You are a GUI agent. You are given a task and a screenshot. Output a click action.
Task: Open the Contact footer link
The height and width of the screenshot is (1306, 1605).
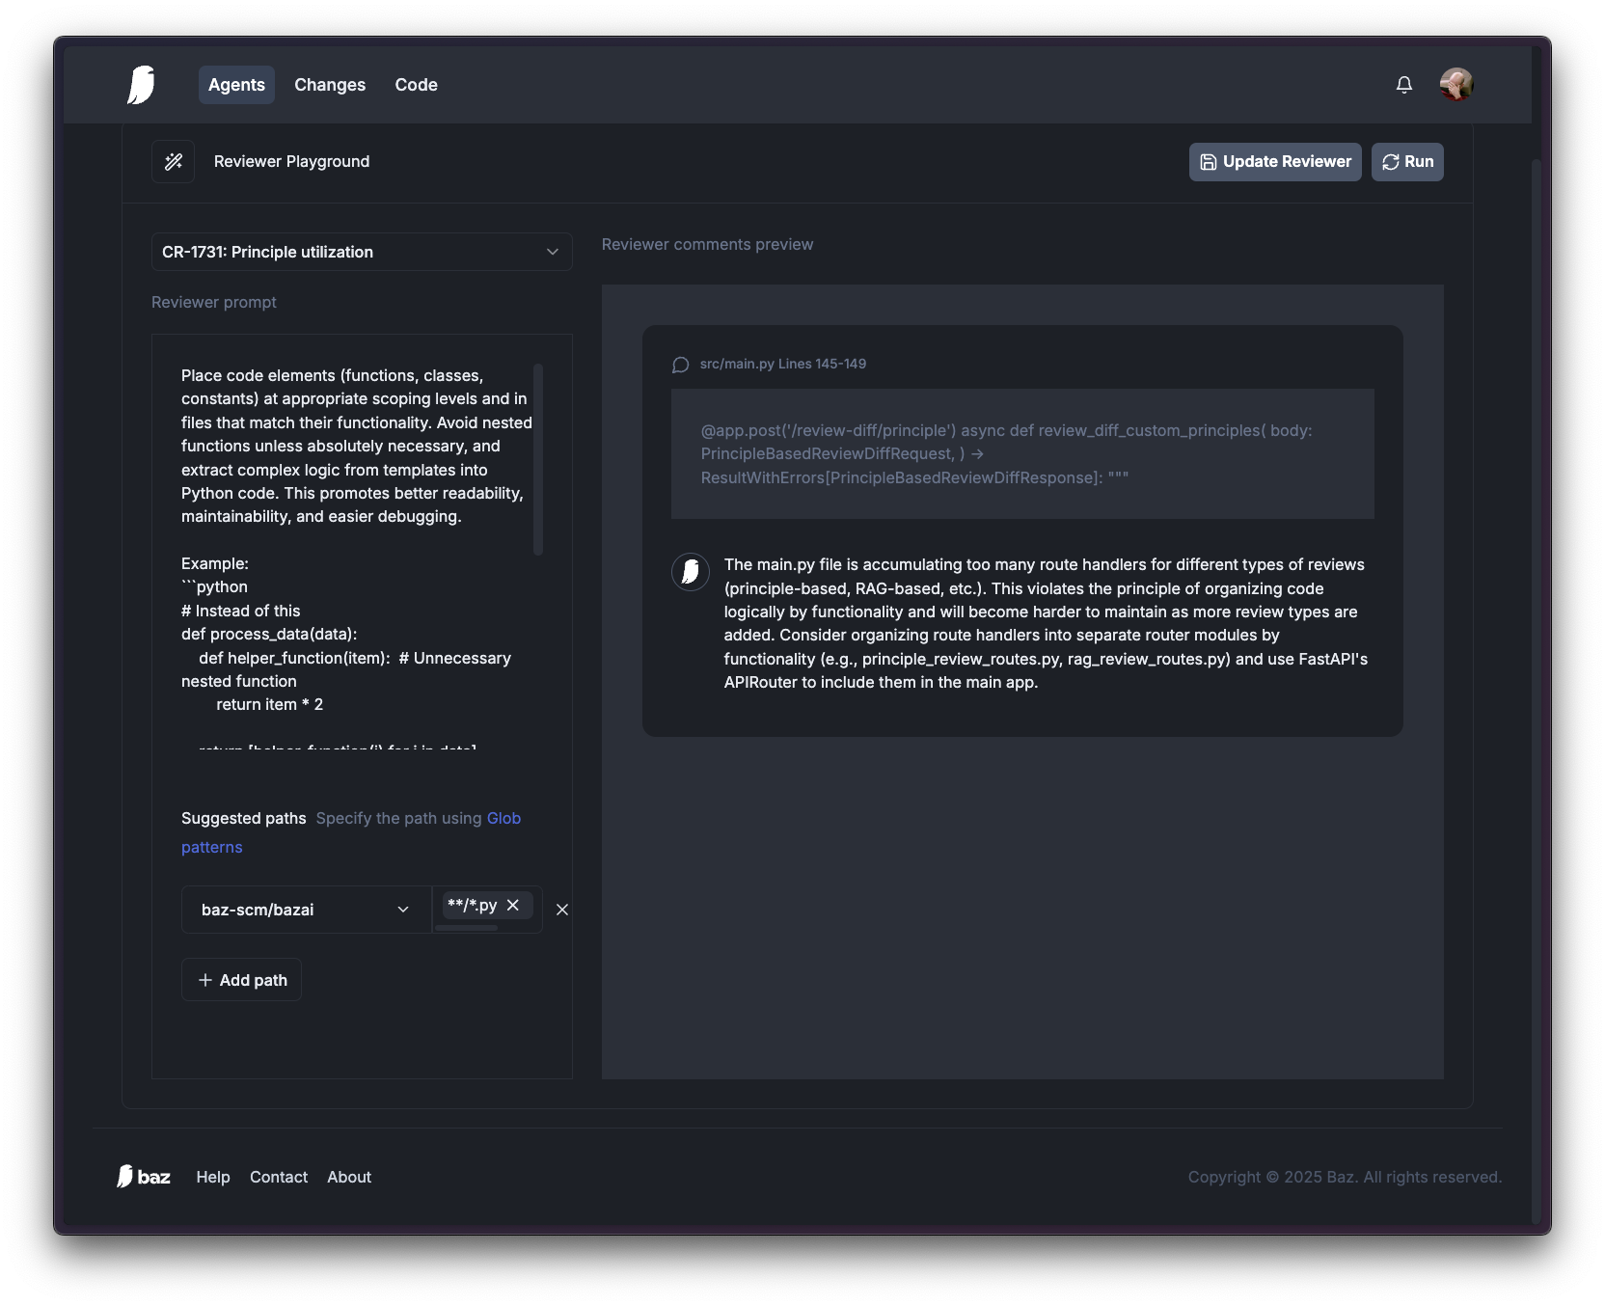(x=279, y=1177)
